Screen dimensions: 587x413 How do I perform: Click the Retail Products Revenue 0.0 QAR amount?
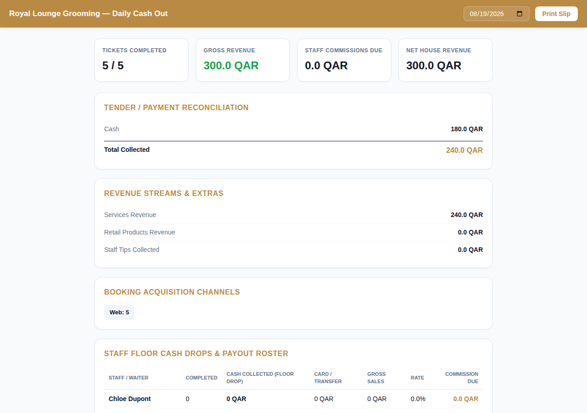point(471,232)
